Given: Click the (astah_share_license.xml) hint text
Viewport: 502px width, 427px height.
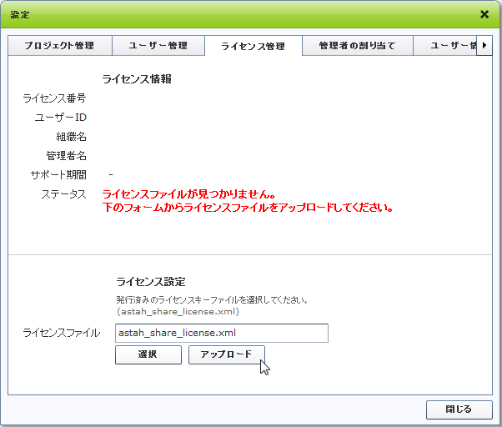Looking at the screenshot, I should click(x=178, y=311).
